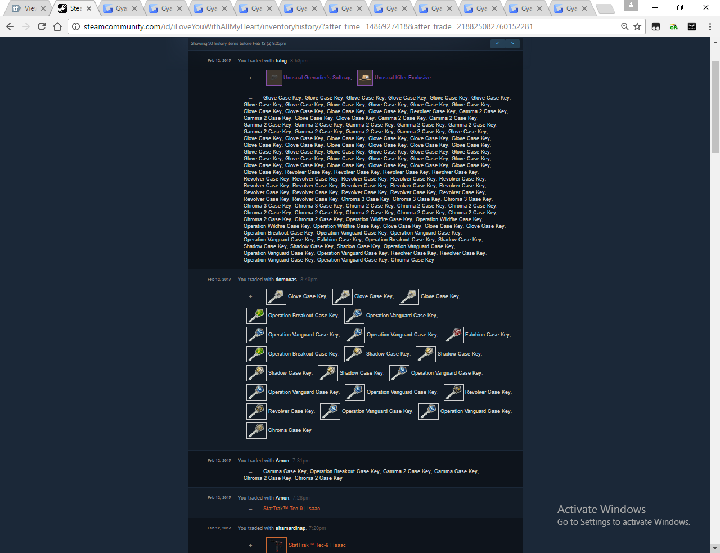Click the Unusual Grenadier's Softcap item icon
This screenshot has width=720, height=553.
click(x=274, y=78)
